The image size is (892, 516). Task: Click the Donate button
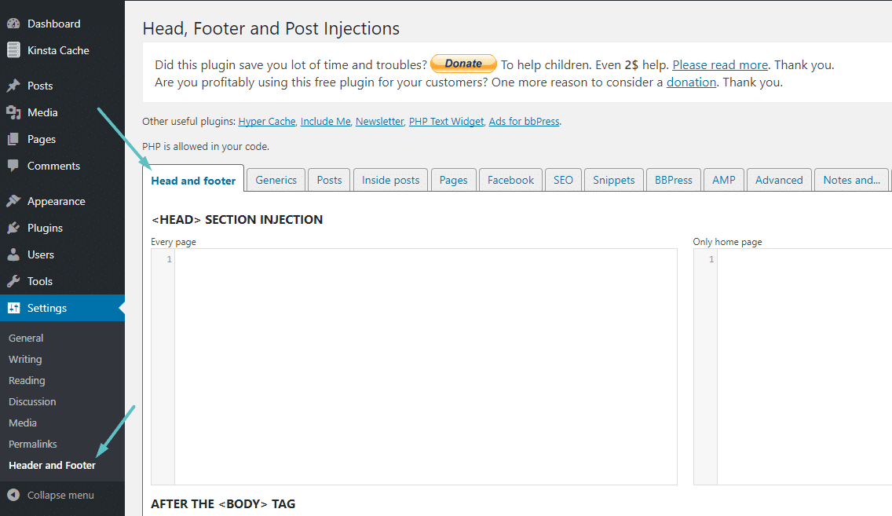pyautogui.click(x=463, y=64)
